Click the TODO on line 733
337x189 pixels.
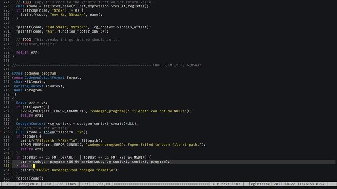[27, 40]
